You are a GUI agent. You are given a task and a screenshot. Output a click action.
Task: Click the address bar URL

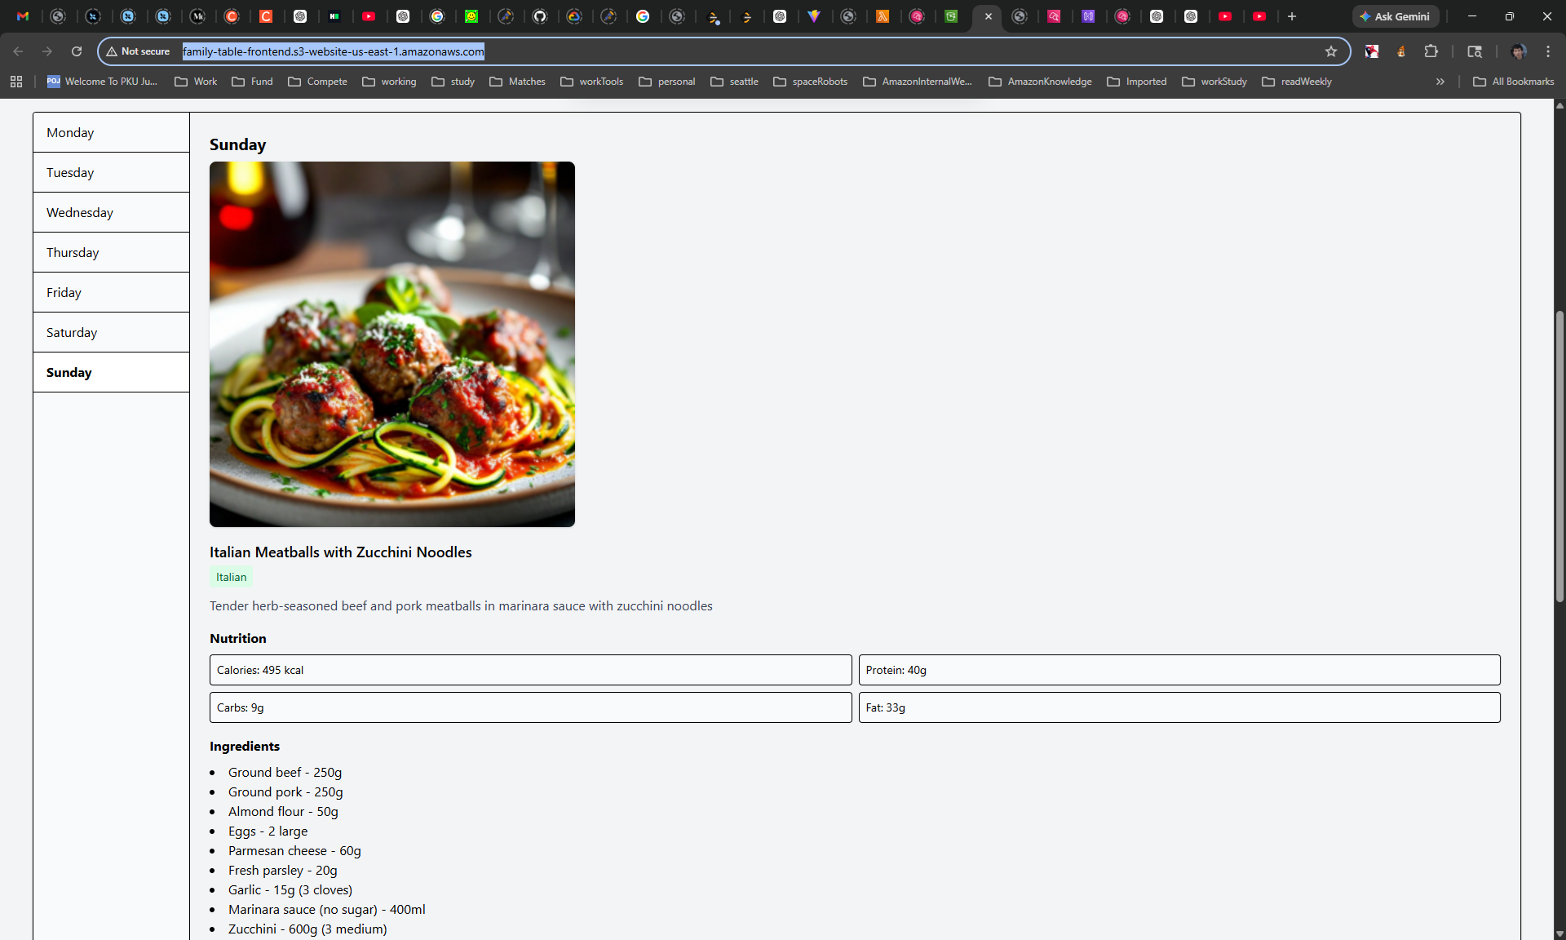[x=333, y=51]
